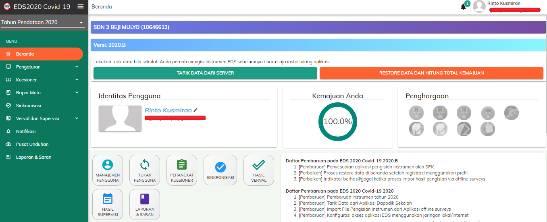Click the 100.0% progress ring
Image resolution: width=547 pixels, height=222 pixels.
(x=337, y=121)
